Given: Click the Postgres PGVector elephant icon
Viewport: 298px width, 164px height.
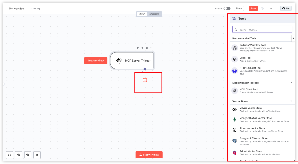Looking at the screenshot, I should pos(235,141).
